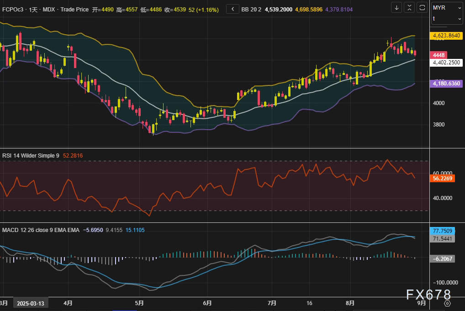465x311 pixels.
Task: Open the chart settings hexagon icon at bottom right
Action: tap(447, 303)
